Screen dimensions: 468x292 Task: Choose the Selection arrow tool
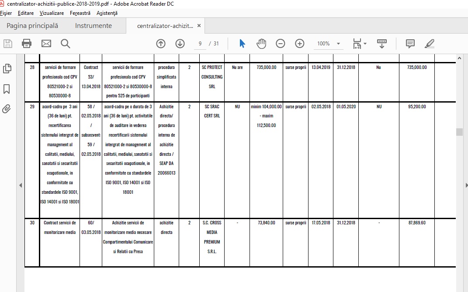click(242, 44)
